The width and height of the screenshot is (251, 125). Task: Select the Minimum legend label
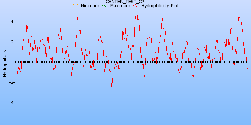click(90, 6)
